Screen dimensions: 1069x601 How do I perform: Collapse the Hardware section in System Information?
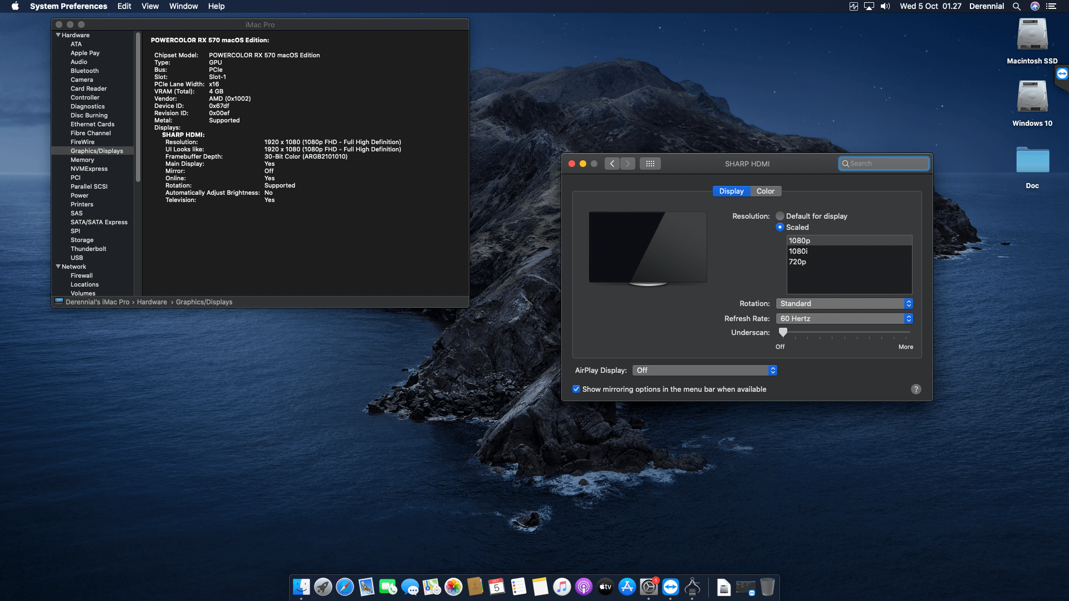58,35
